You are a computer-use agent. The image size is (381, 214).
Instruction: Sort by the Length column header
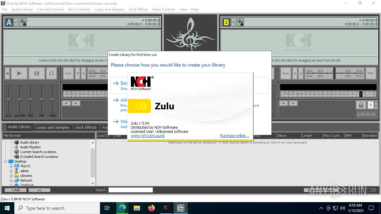coord(312,136)
